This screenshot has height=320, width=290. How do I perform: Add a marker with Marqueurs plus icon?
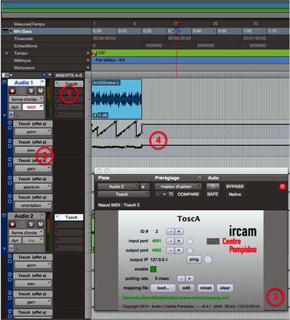click(88, 68)
